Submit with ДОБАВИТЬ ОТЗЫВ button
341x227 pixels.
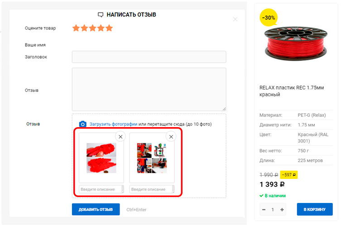click(96, 209)
